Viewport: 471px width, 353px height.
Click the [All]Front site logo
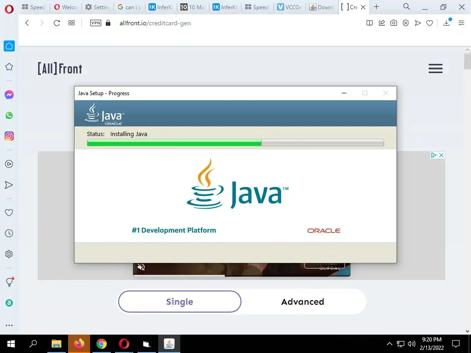tap(60, 68)
